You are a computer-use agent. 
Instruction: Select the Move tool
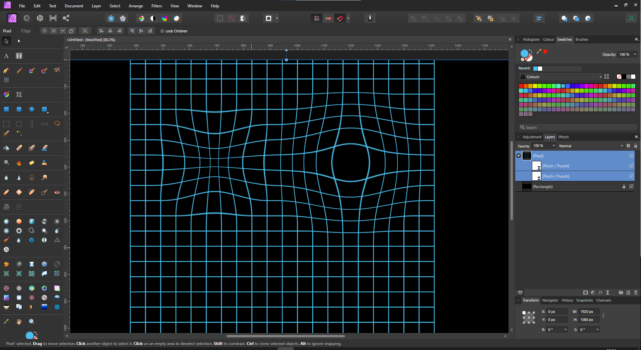tap(6, 41)
